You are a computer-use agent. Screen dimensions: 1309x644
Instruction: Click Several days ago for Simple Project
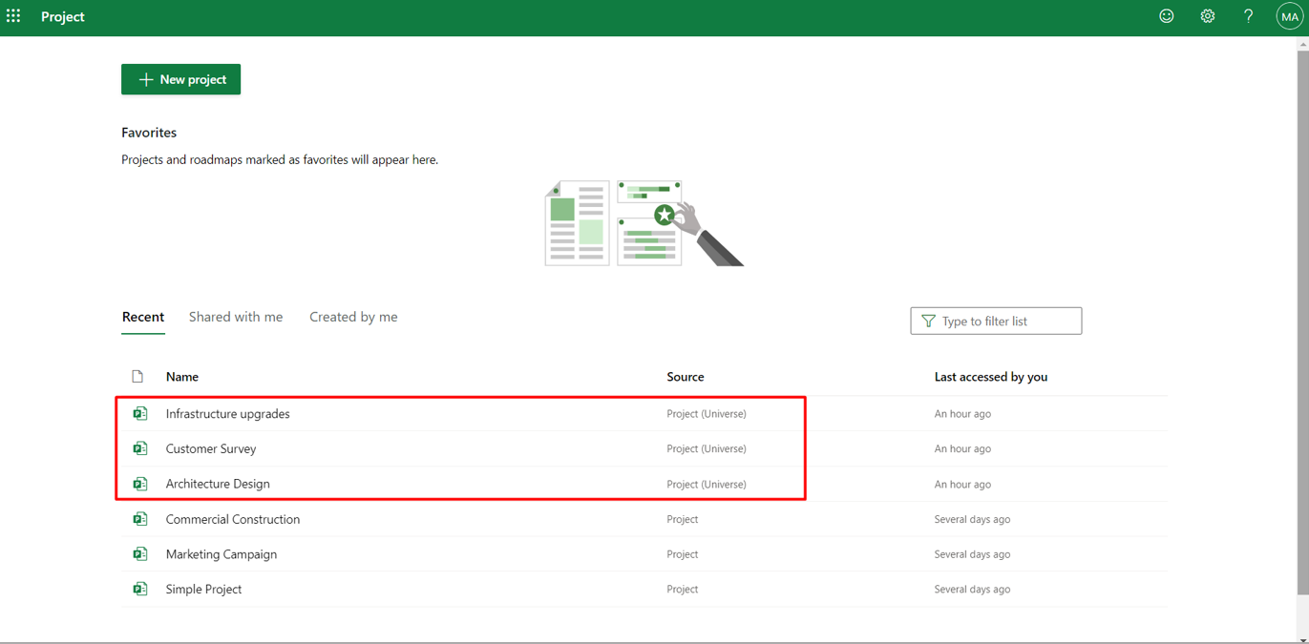972,589
